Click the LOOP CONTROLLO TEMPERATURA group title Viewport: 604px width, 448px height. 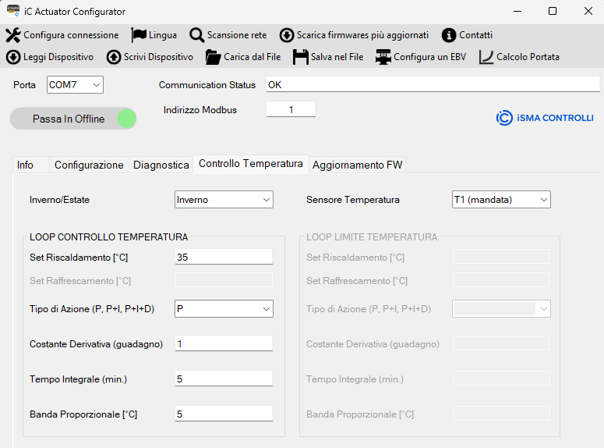(x=108, y=237)
